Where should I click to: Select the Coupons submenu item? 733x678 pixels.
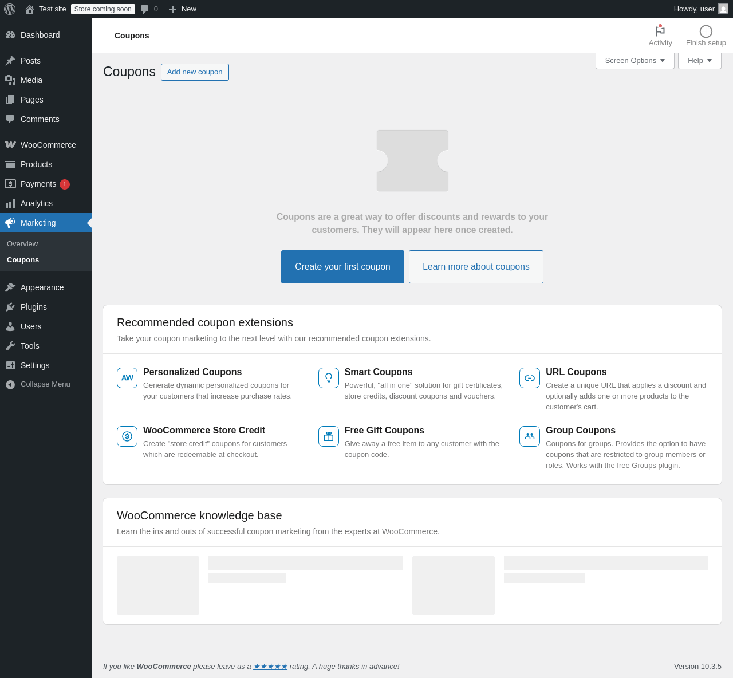click(23, 260)
